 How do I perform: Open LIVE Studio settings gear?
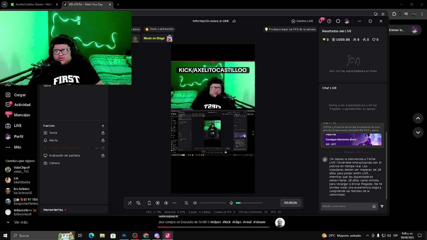338,21
